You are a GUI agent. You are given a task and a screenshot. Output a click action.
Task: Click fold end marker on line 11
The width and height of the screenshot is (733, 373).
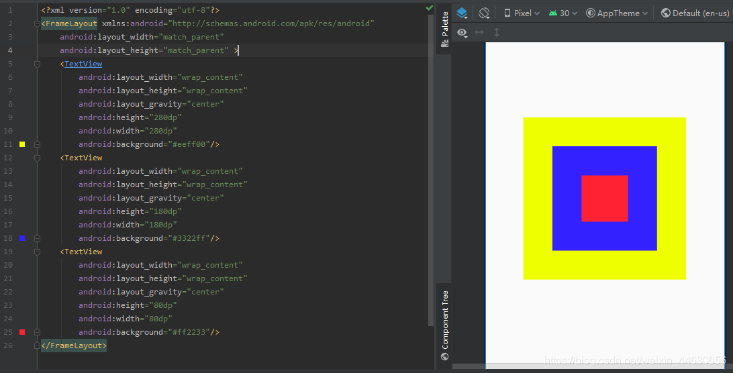pyautogui.click(x=37, y=144)
